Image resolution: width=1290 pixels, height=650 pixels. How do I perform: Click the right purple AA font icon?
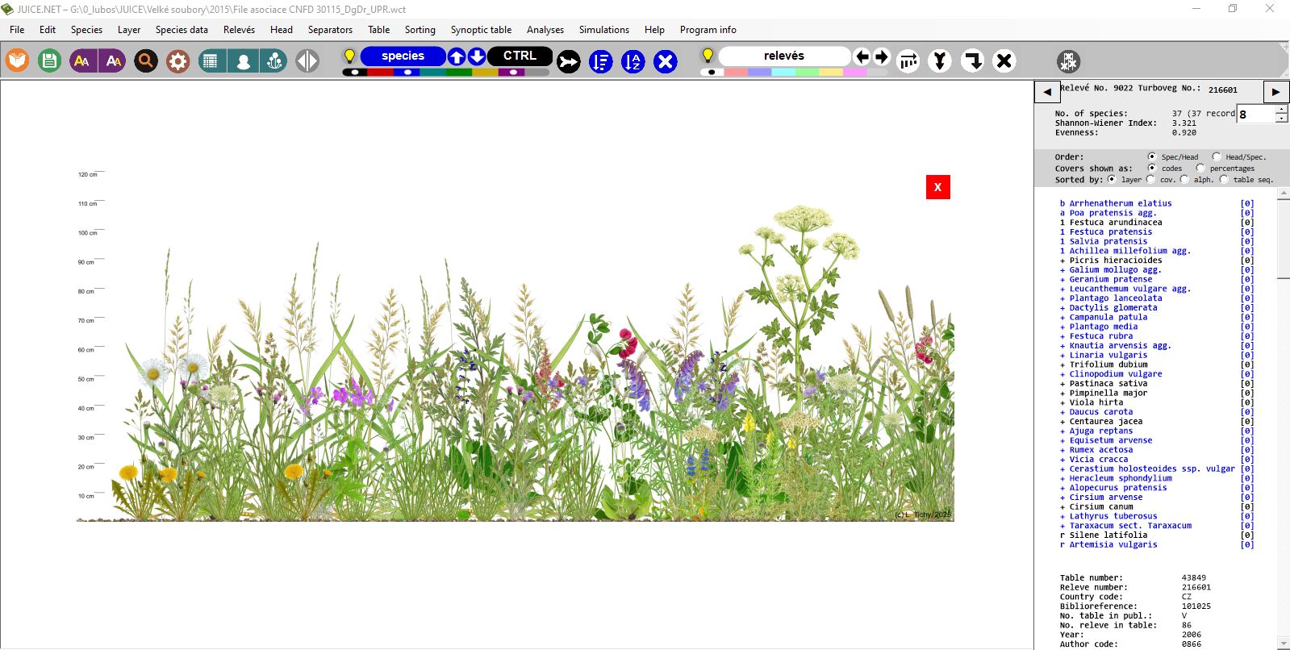(x=113, y=60)
